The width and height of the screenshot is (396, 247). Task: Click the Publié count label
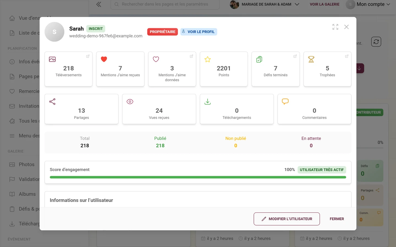pyautogui.click(x=160, y=138)
